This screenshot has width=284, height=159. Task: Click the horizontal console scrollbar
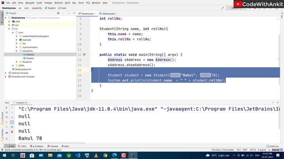click(x=52, y=143)
